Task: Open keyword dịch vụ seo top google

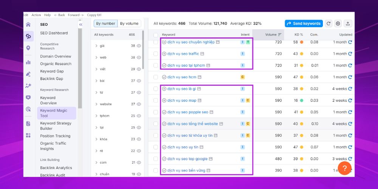Action: 187,159
